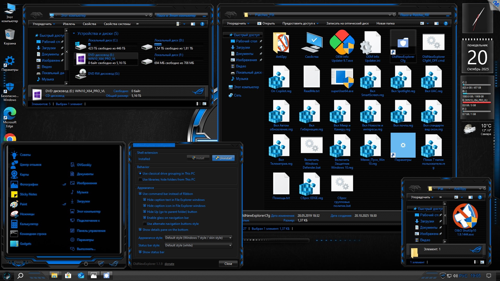
Task: Open Paint from the Start menu
Action: coord(23,204)
